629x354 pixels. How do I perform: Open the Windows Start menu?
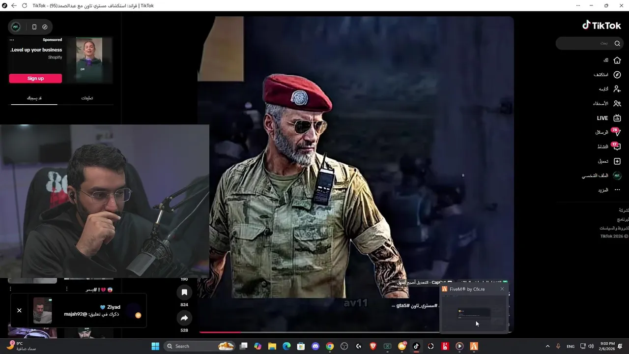[155, 346]
